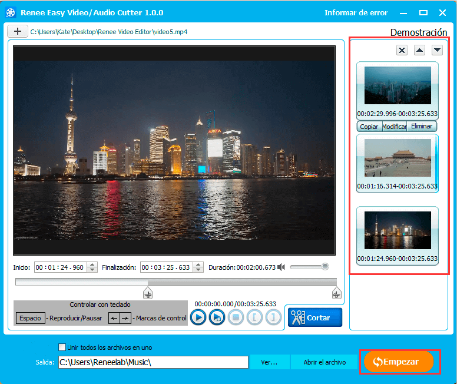Click the timeline progress bar
The width and height of the screenshot is (457, 384).
coord(176,282)
